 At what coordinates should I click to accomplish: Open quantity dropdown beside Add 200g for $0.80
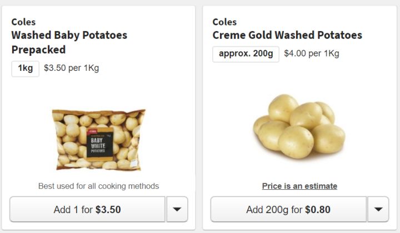click(378, 209)
